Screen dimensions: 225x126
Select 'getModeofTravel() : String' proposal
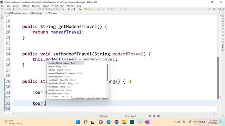(63, 83)
